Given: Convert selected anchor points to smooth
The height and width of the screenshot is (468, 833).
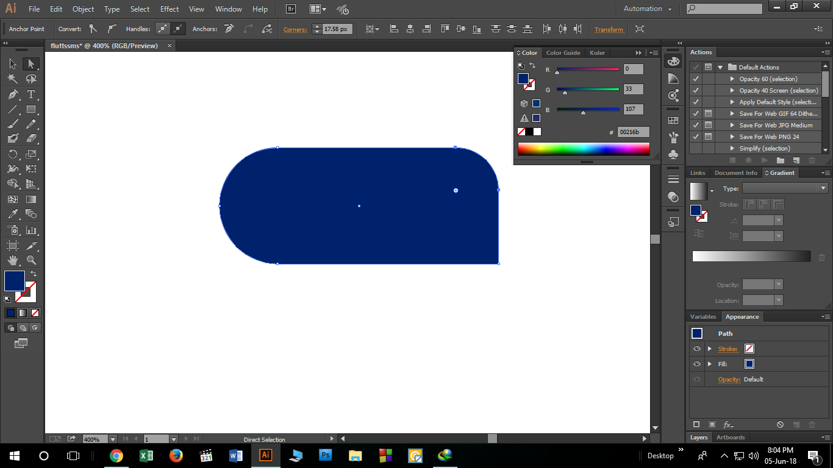Looking at the screenshot, I should (112, 29).
